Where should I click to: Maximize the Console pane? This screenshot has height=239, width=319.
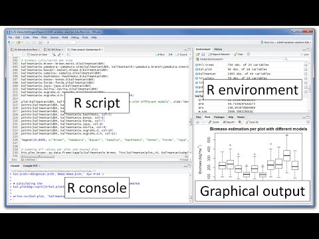189,166
